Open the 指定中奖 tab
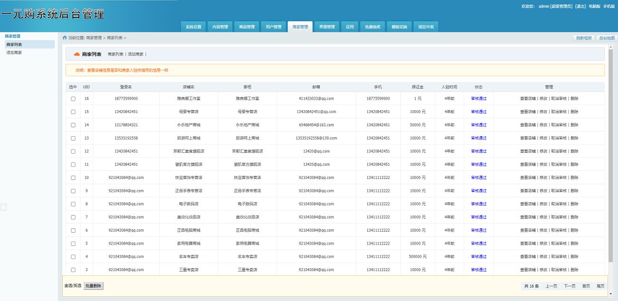Viewport: 618px width, 301px height. coord(425,27)
